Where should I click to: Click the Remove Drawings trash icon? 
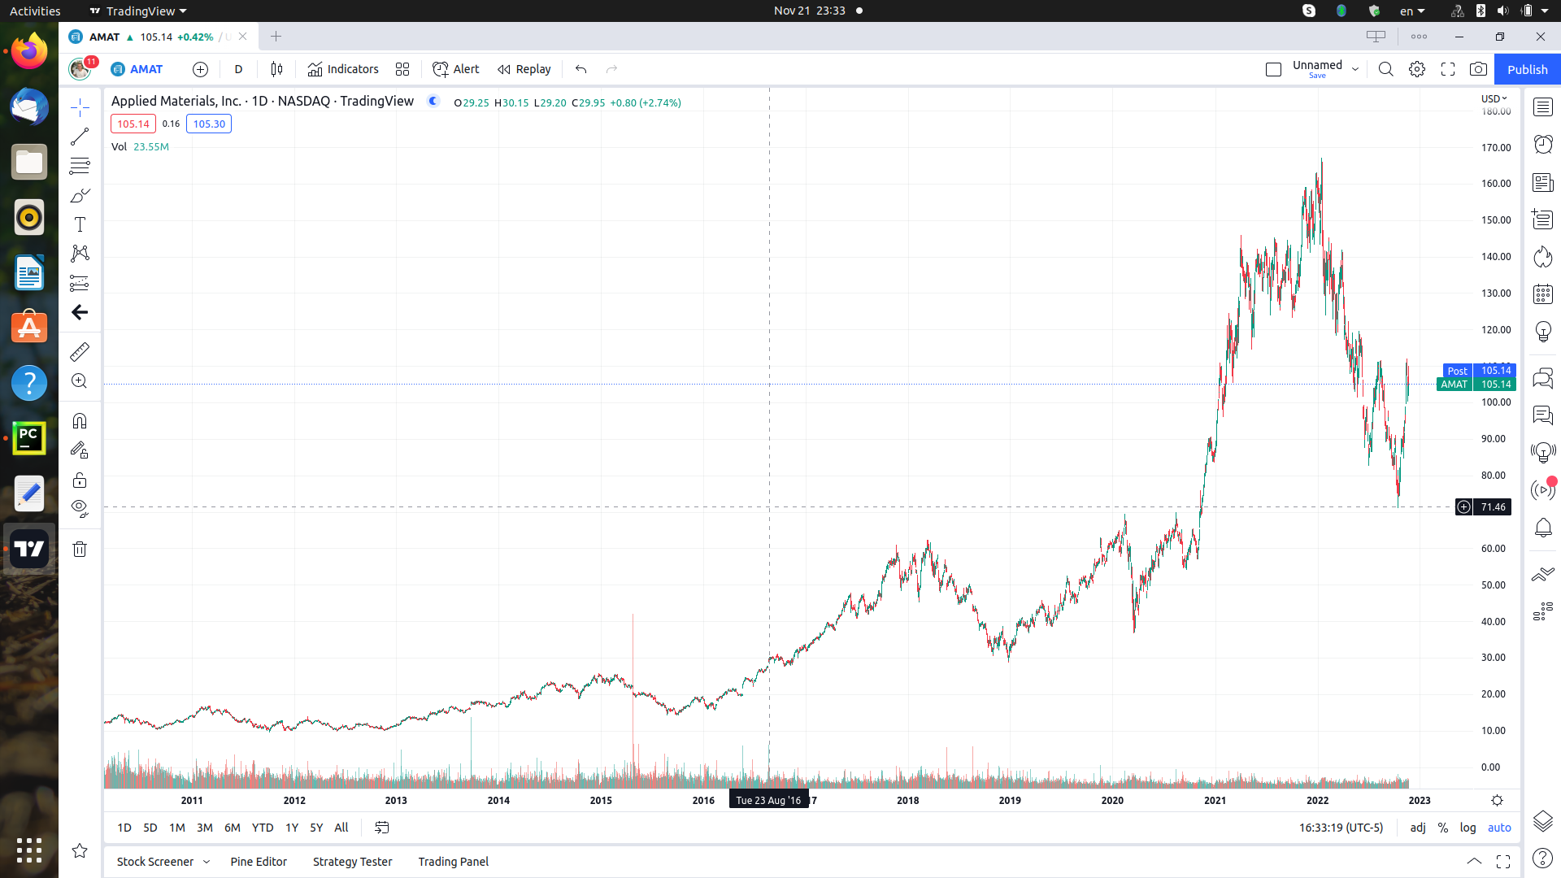click(80, 550)
